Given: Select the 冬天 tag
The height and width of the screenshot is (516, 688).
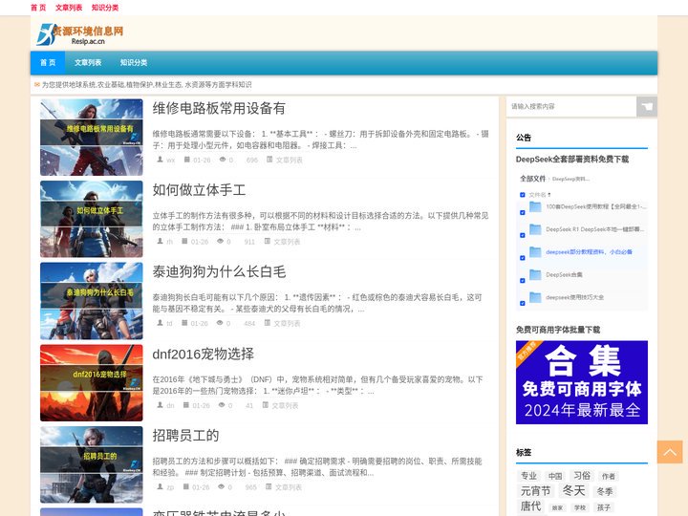Looking at the screenshot, I should pyautogui.click(x=573, y=490).
